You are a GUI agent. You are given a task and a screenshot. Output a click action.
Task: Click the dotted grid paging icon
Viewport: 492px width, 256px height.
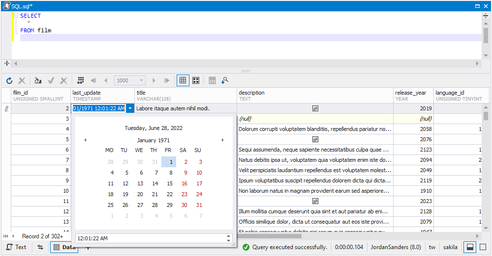80,80
